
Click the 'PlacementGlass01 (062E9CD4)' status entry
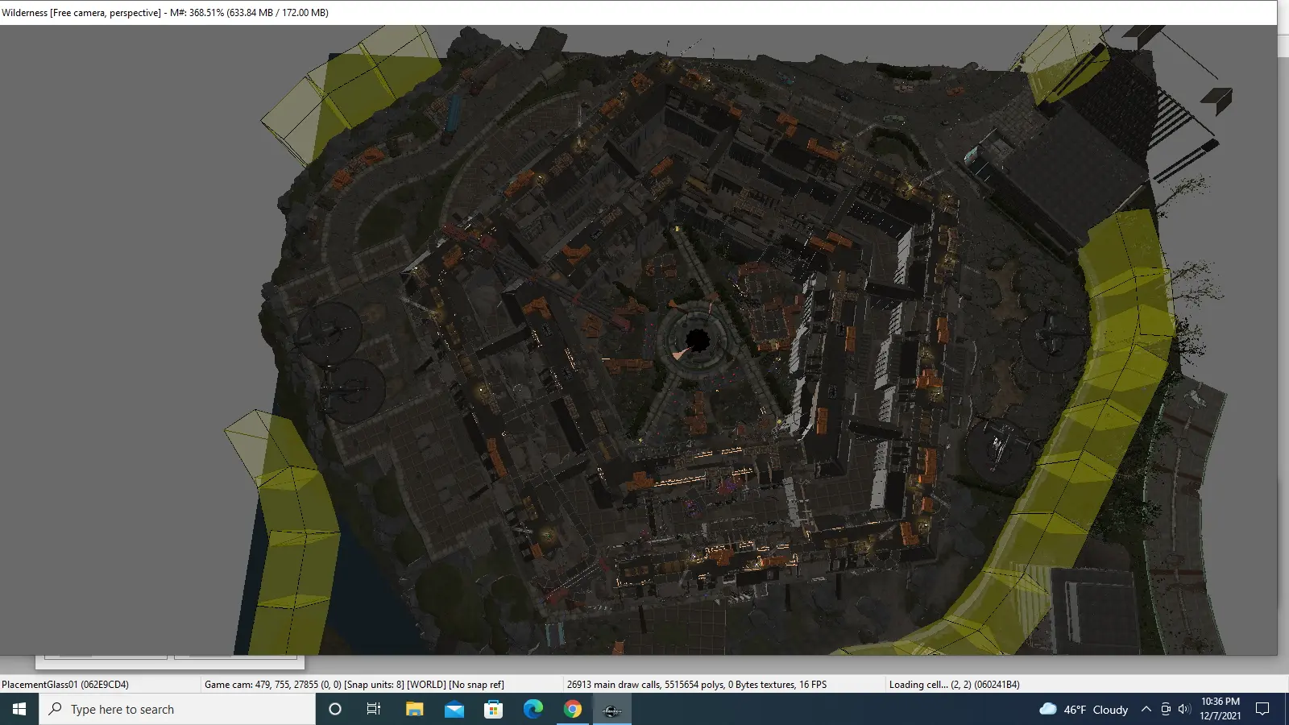[65, 685]
